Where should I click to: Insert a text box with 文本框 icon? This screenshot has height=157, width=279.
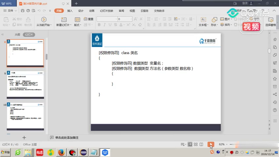pyautogui.click(x=202, y=20)
